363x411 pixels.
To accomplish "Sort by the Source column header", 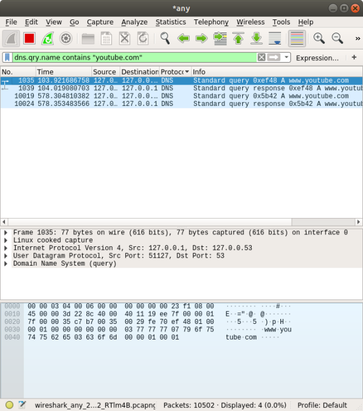I will (x=106, y=72).
